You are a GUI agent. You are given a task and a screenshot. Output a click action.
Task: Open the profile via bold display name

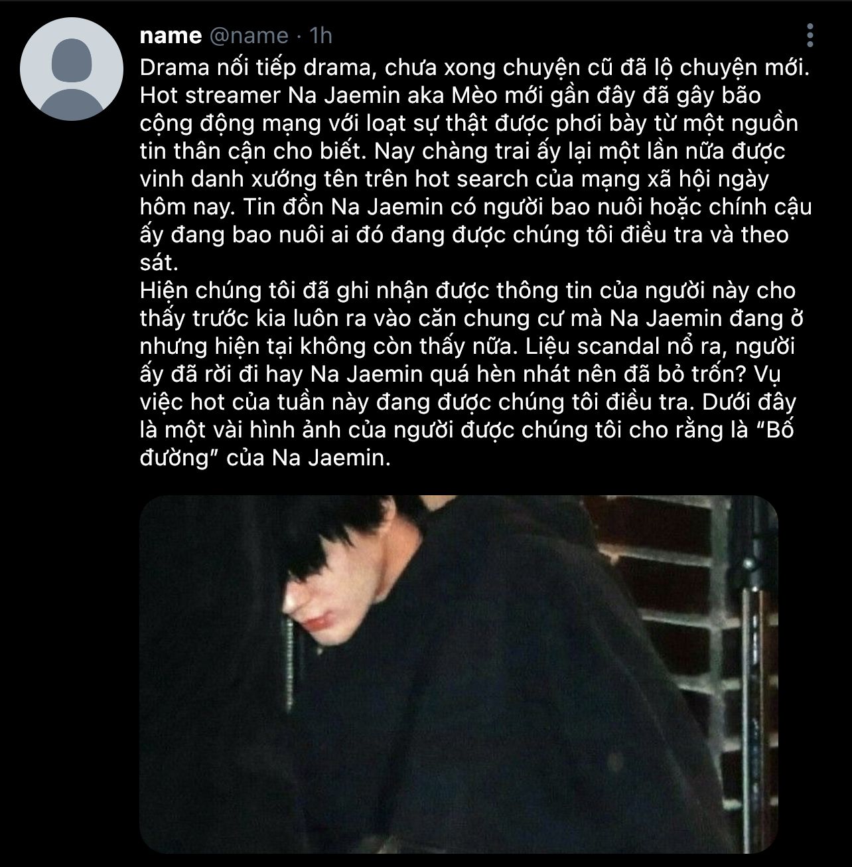(x=171, y=35)
